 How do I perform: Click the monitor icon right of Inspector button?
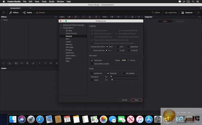click(198, 13)
